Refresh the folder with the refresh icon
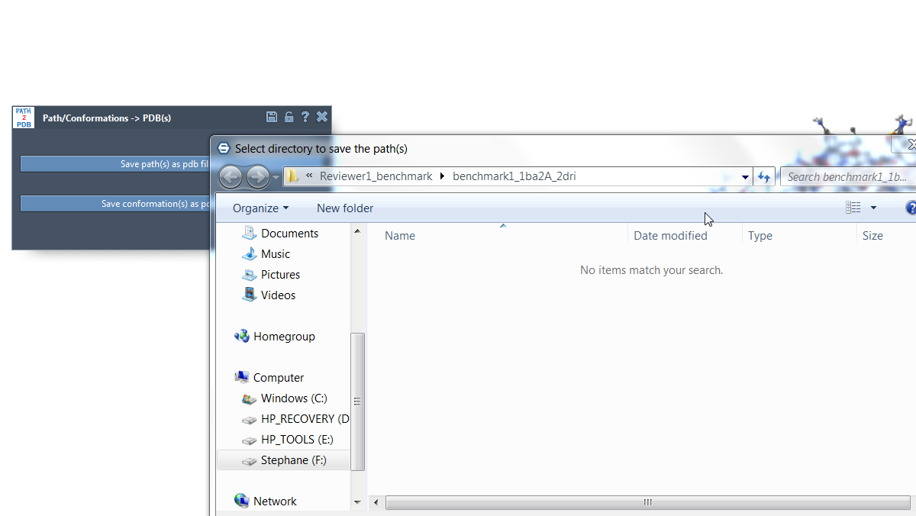Image resolution: width=916 pixels, height=516 pixels. [764, 177]
